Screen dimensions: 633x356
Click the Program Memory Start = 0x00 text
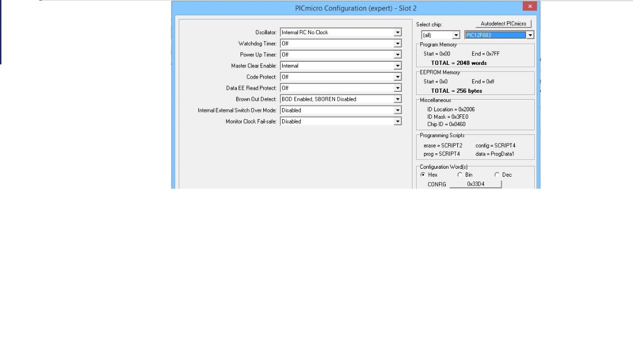coord(437,54)
